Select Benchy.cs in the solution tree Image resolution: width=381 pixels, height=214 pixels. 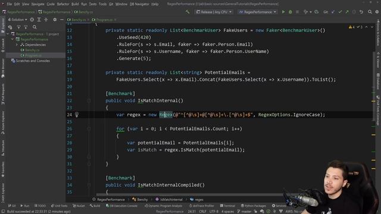32,50
